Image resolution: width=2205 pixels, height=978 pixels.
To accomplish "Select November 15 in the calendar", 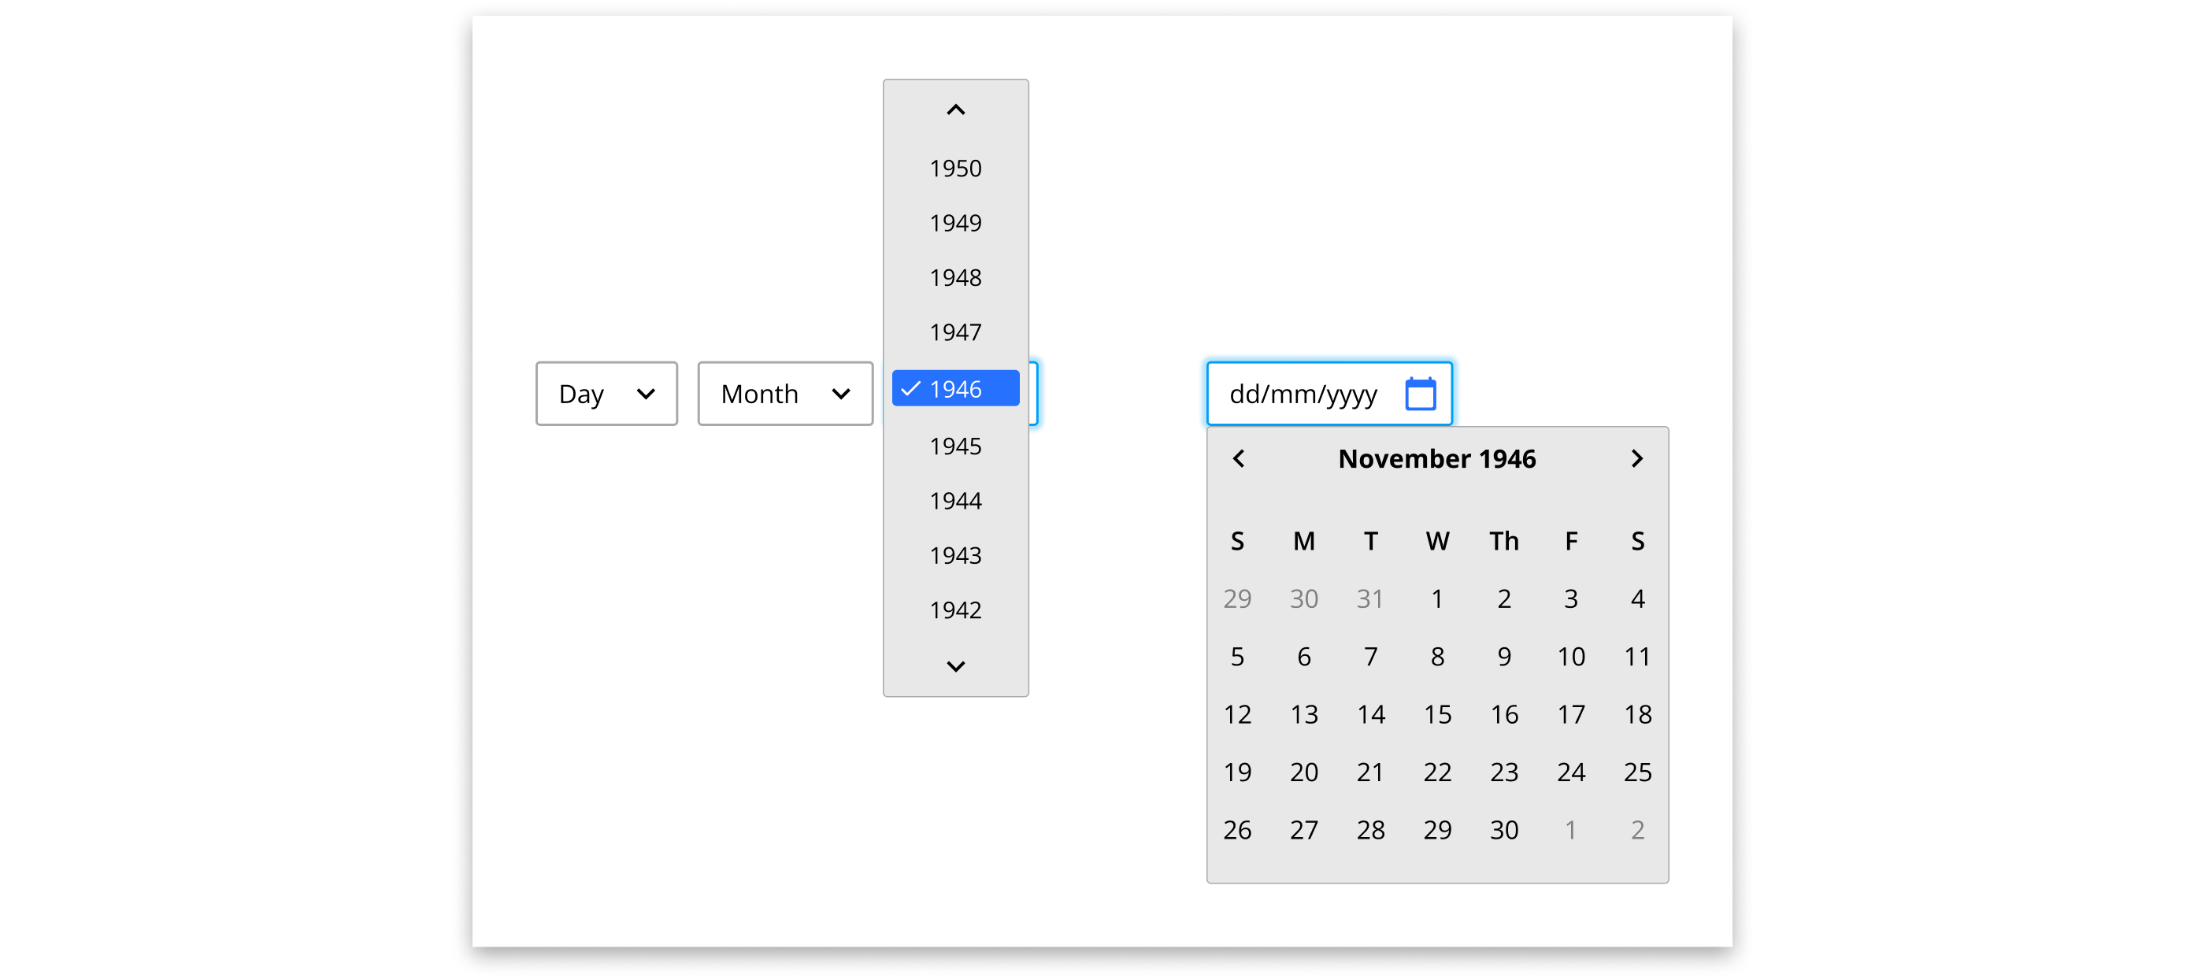I will click(x=1437, y=714).
